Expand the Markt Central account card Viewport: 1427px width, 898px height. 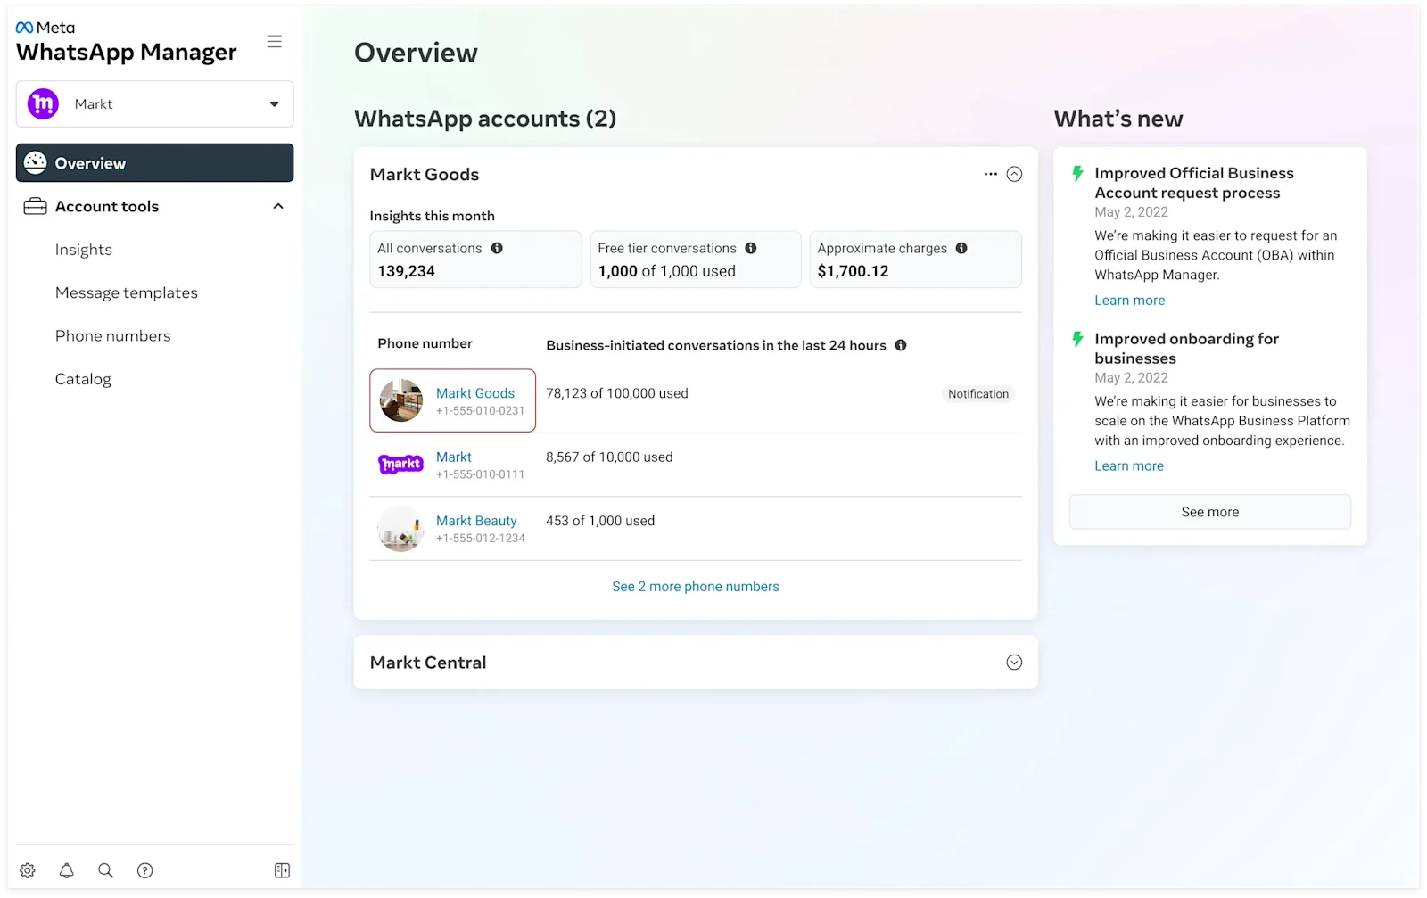point(1014,662)
